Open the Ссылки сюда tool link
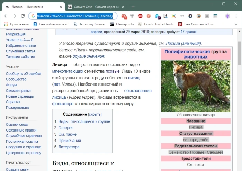This screenshot has width=242, height=171. pyautogui.click(x=17, y=124)
